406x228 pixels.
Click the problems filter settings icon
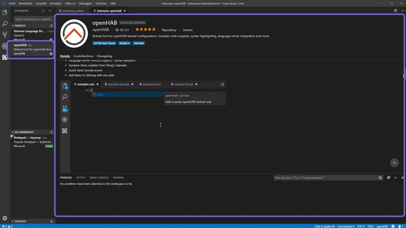click(x=380, y=178)
